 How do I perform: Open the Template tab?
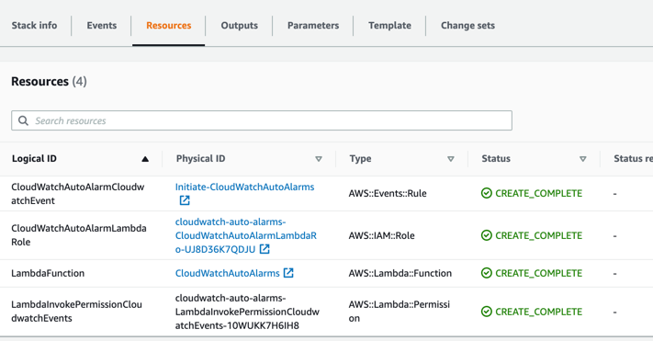pyautogui.click(x=389, y=26)
